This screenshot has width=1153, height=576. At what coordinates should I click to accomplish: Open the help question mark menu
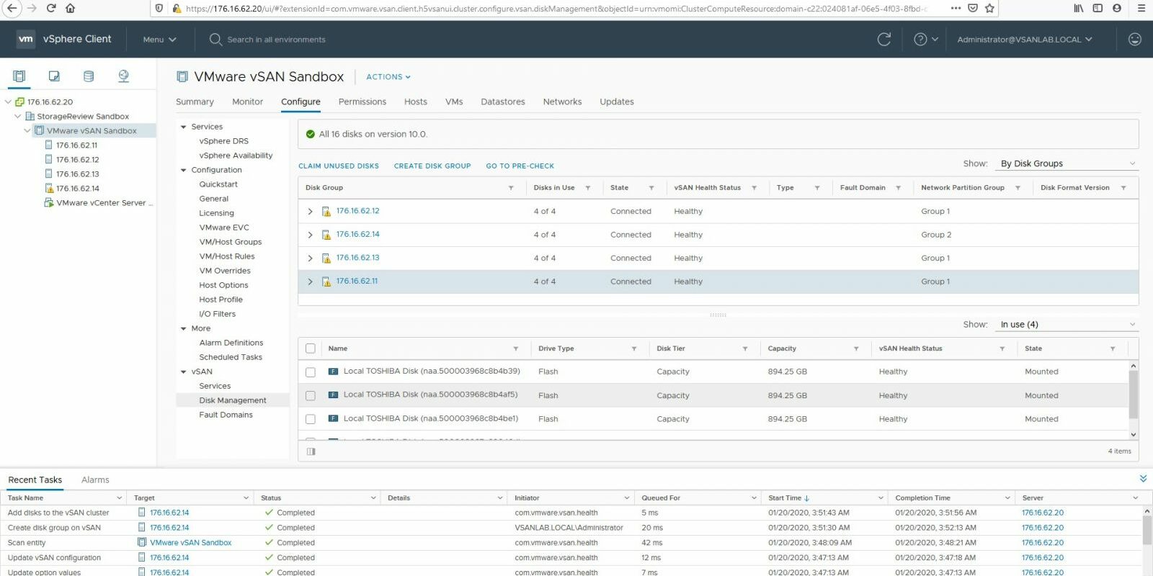pyautogui.click(x=925, y=40)
